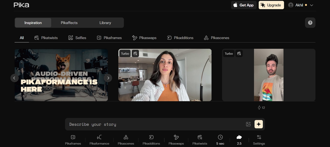The height and width of the screenshot is (147, 330).
Task: Select the Pikadditions tool in bottom bar
Action: pyautogui.click(x=151, y=140)
